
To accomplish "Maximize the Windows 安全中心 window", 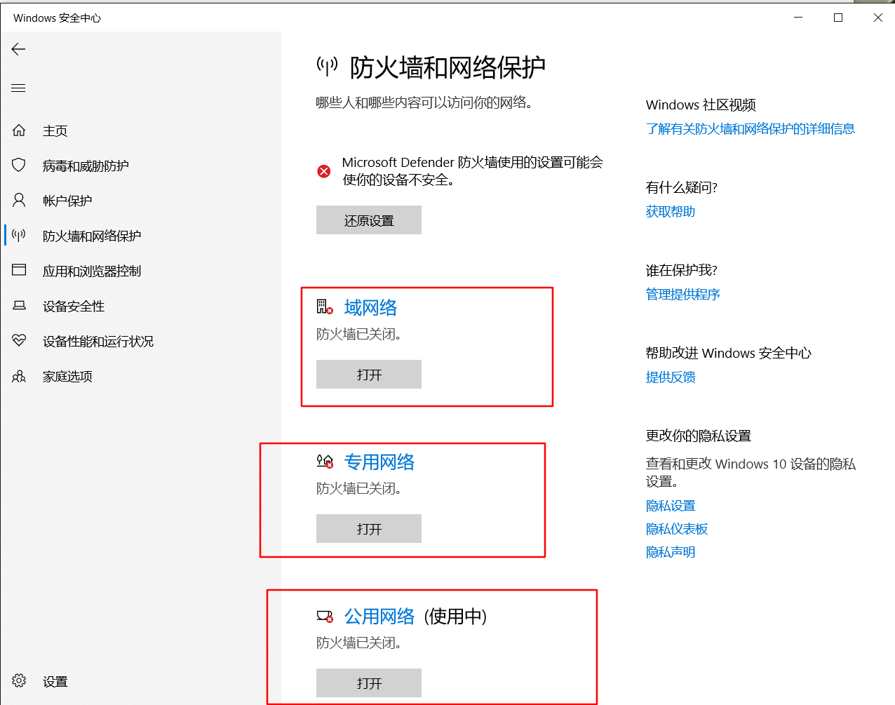I will pyautogui.click(x=837, y=18).
